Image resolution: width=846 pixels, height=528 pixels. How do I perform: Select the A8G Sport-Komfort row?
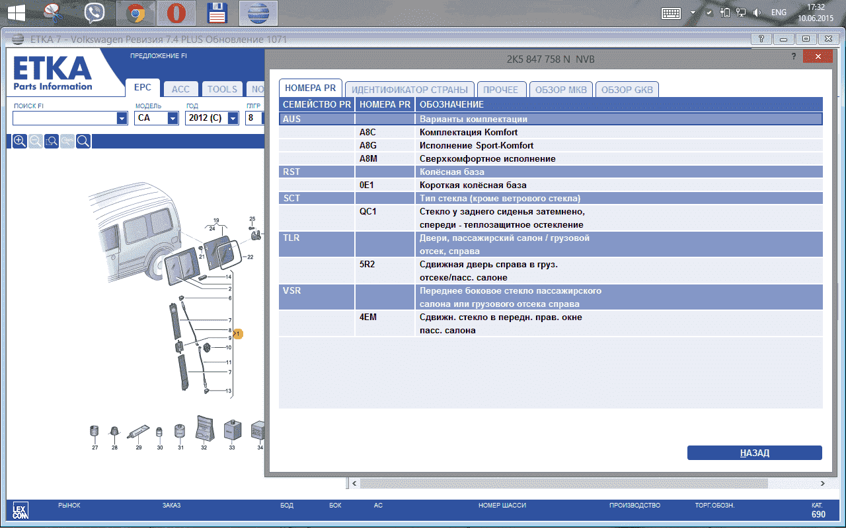(551, 145)
